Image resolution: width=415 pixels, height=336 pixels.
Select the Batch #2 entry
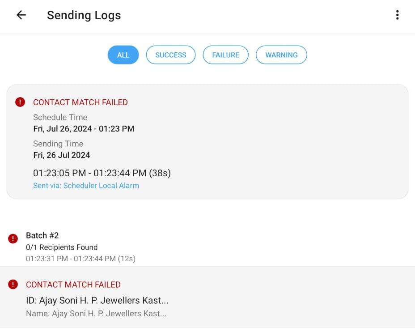(x=42, y=235)
